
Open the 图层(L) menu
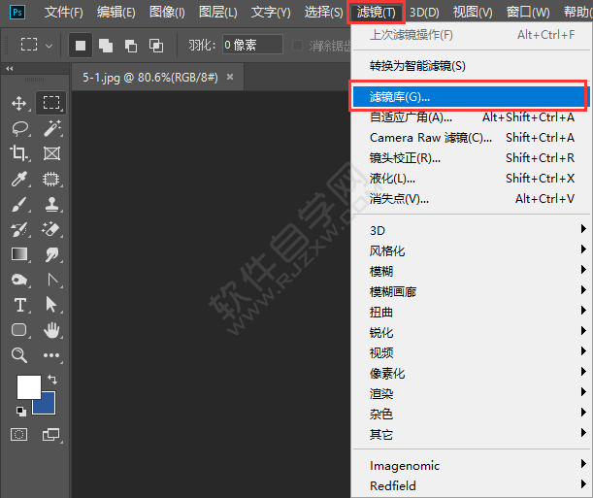click(217, 12)
